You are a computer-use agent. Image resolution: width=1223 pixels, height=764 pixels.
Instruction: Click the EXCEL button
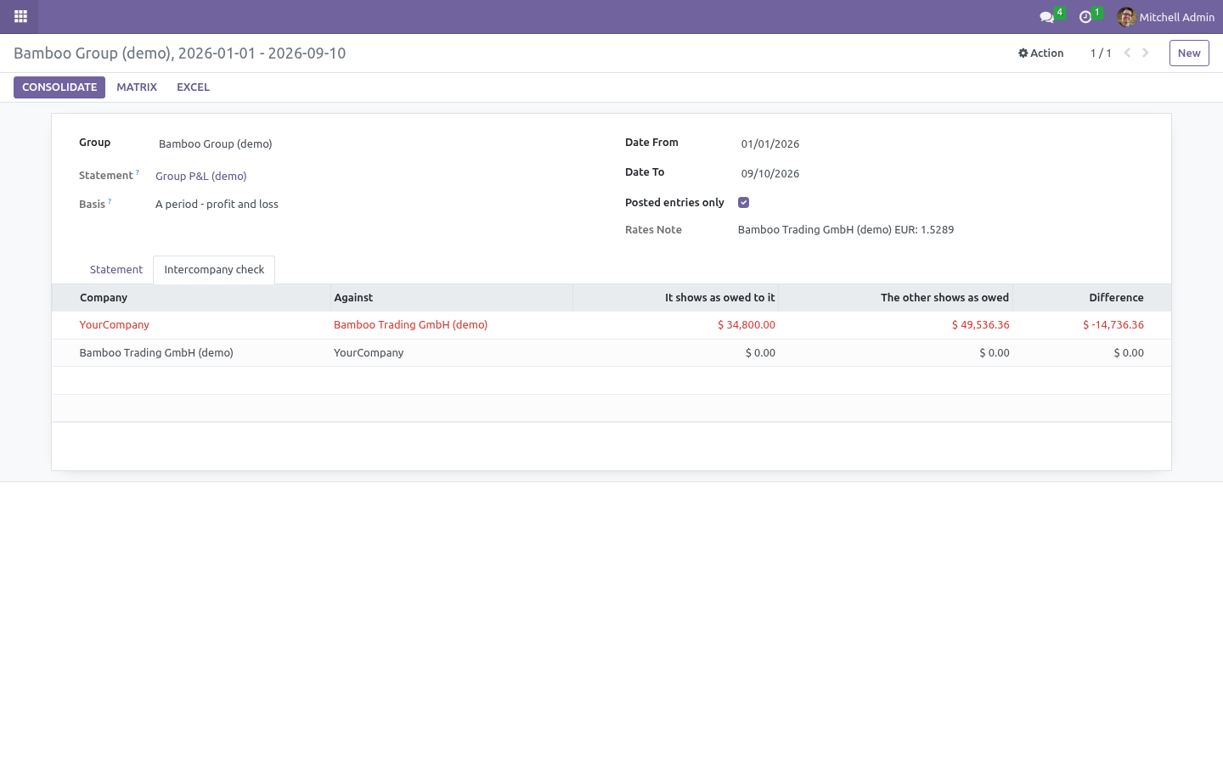(x=193, y=87)
